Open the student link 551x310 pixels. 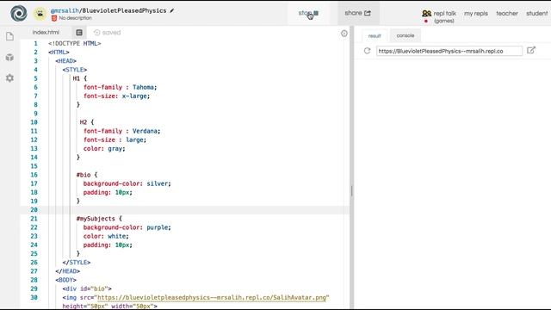click(536, 14)
